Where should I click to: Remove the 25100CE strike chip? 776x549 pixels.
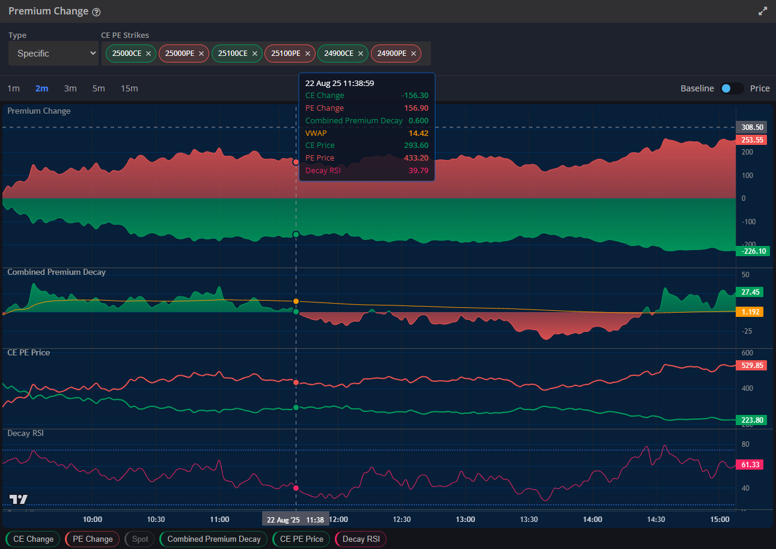click(x=255, y=54)
